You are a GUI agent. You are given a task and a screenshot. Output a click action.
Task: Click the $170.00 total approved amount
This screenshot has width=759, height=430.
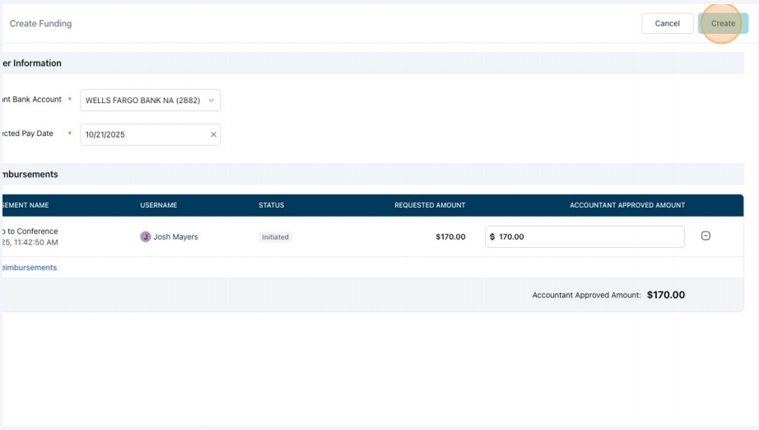pyautogui.click(x=666, y=295)
